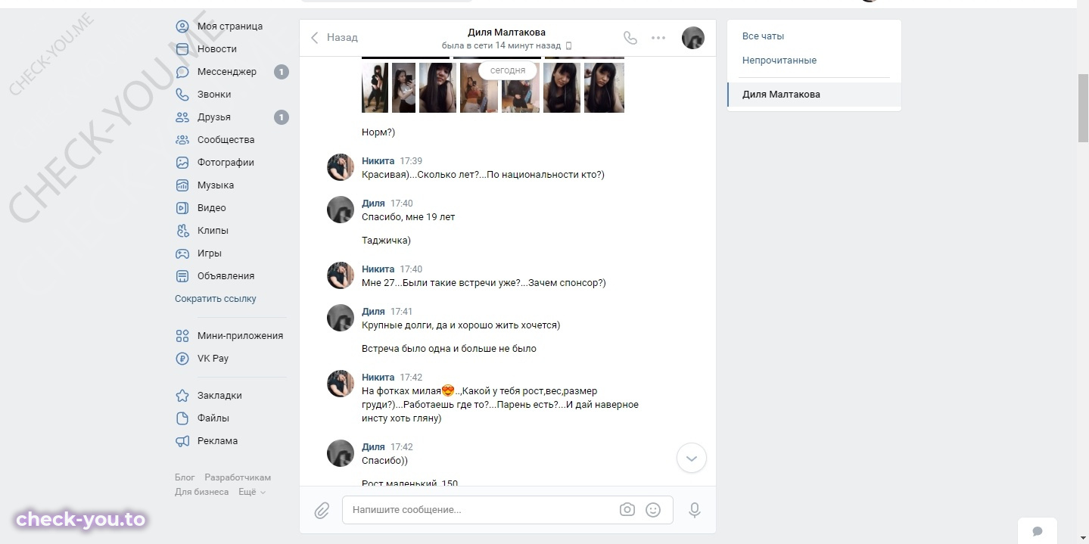Click the Файлы document icon
This screenshot has height=544, width=1089.
[182, 418]
